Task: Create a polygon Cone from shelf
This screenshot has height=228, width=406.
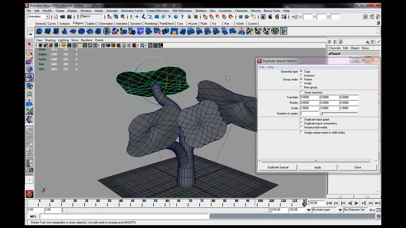Action: 64,31
